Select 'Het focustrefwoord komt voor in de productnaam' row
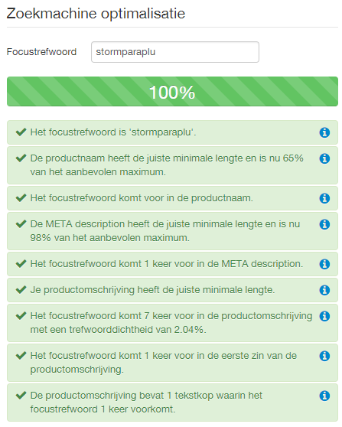Viewport: 342px width, 427px height. tap(172, 198)
